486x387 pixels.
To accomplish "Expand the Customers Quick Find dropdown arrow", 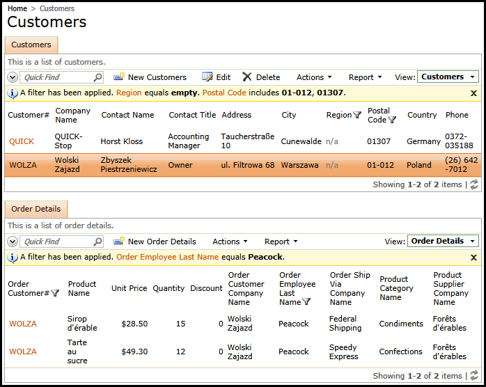I will [x=13, y=77].
